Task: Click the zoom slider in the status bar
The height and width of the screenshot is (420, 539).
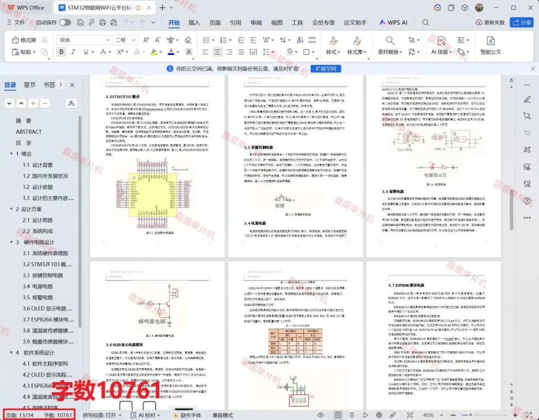Action: (484, 415)
